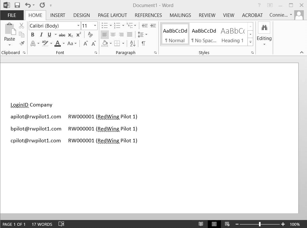This screenshot has height=228, width=307.
Task: Select the Format Painter brush
Action: click(22, 43)
